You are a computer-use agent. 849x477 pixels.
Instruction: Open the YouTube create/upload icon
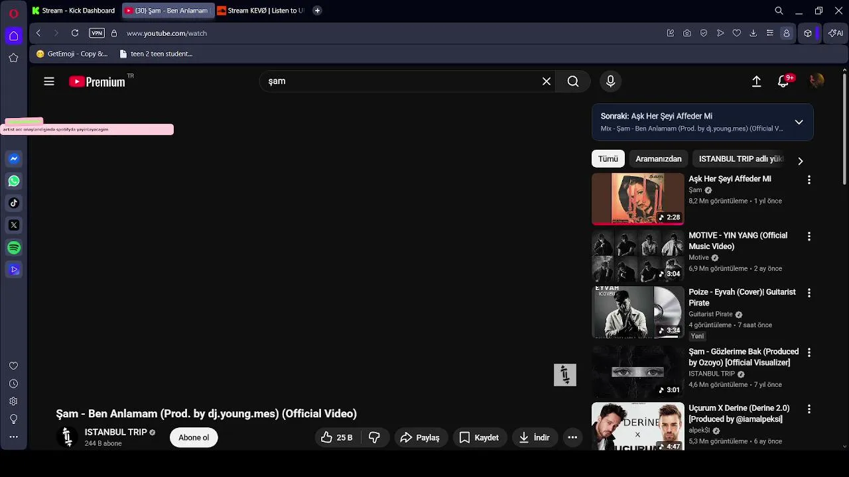pyautogui.click(x=756, y=81)
